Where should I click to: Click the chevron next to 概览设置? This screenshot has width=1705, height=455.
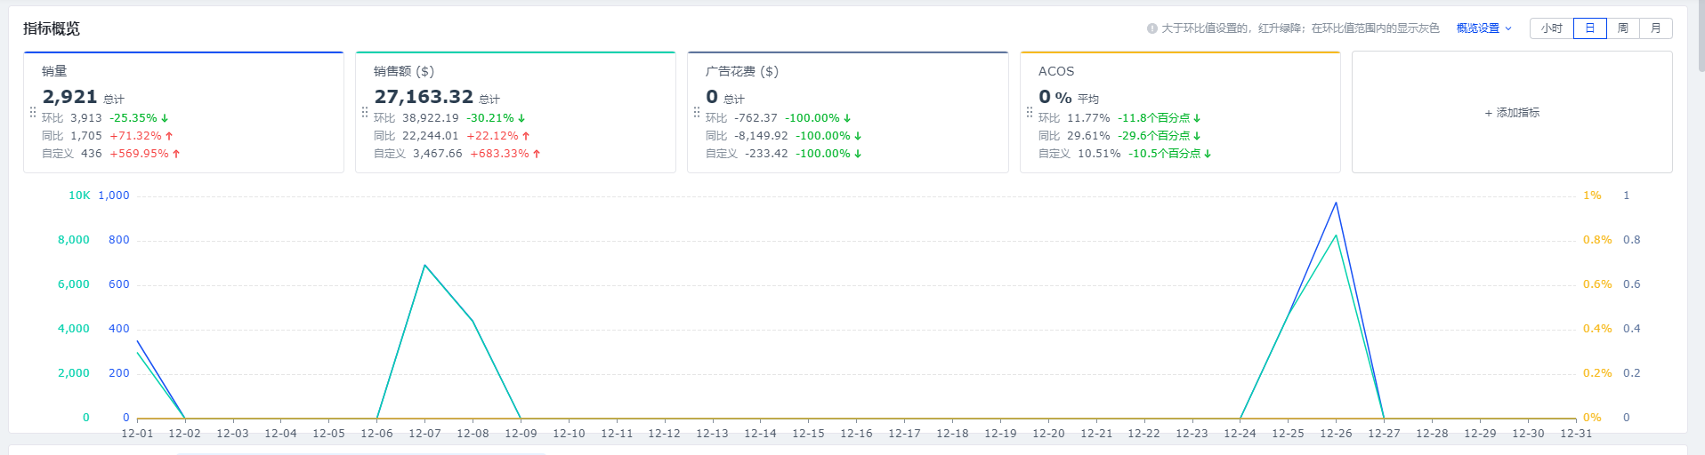pyautogui.click(x=1508, y=28)
